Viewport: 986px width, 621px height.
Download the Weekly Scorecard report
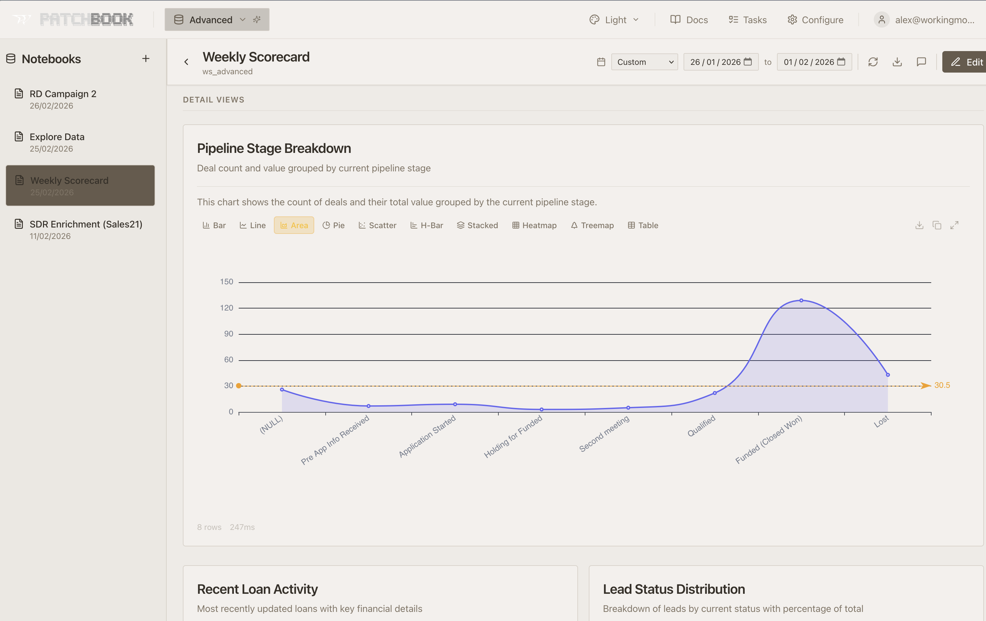pyautogui.click(x=897, y=62)
